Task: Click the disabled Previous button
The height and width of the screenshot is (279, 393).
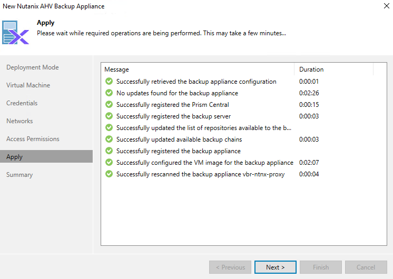Action: [x=230, y=267]
